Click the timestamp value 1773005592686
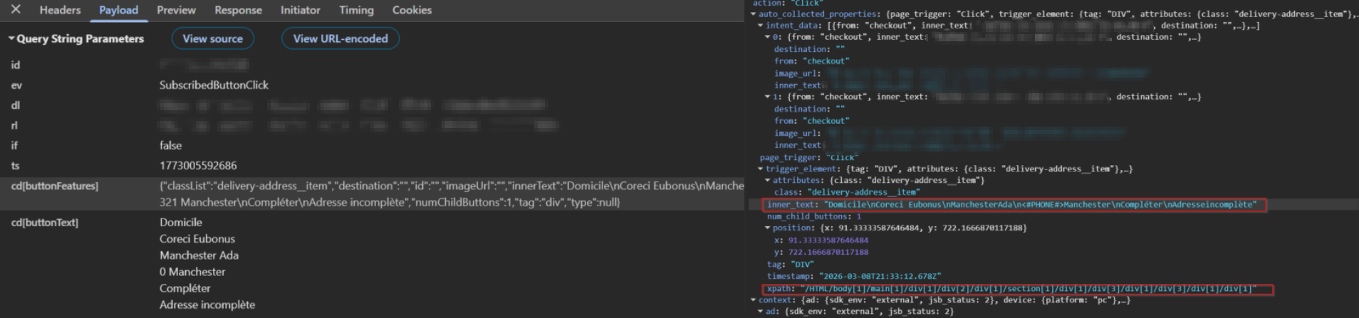This screenshot has height=318, width=1359. point(198,165)
